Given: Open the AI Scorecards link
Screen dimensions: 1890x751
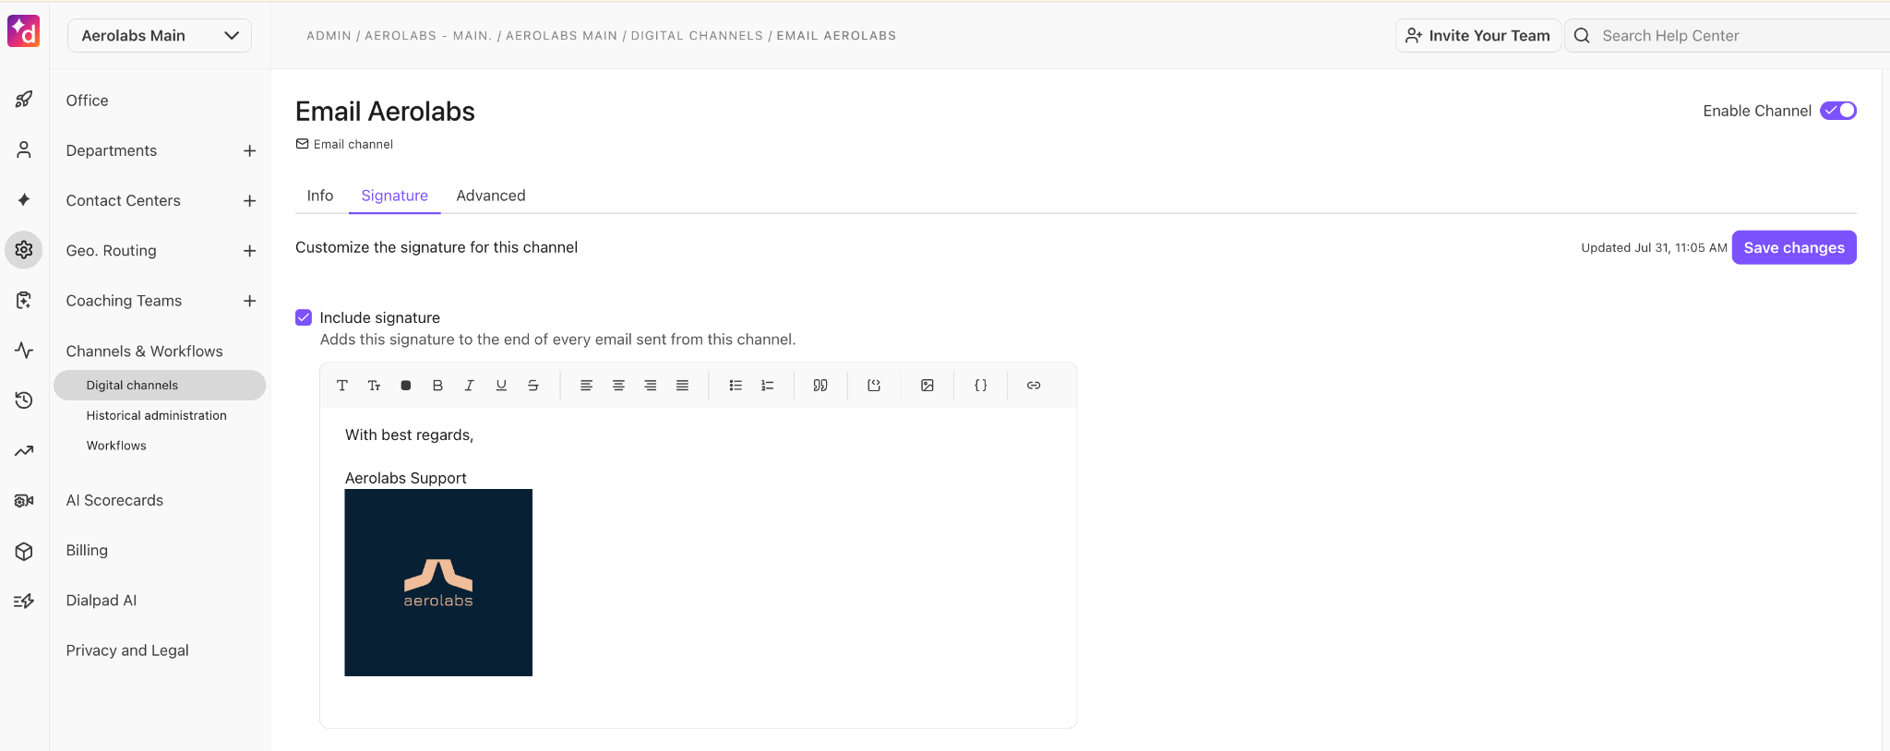Looking at the screenshot, I should 114,500.
